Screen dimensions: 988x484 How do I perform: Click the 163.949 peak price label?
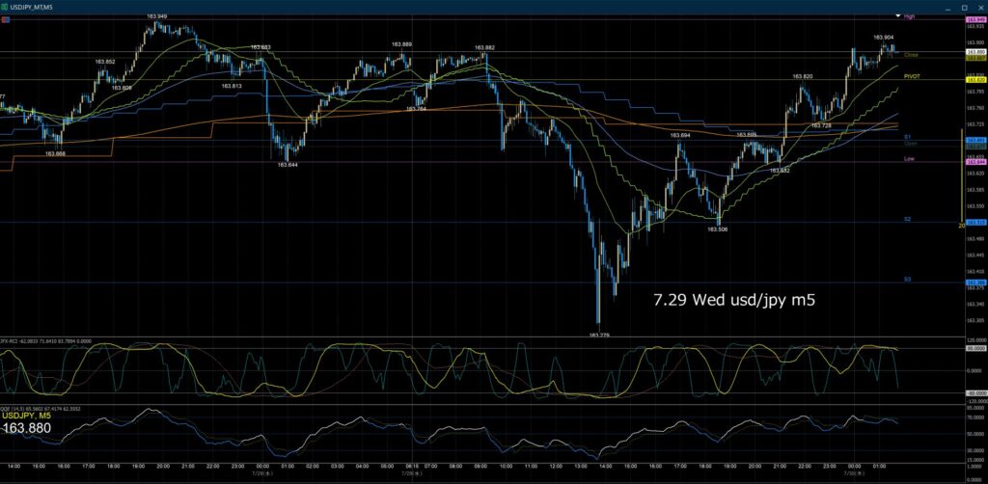click(157, 15)
